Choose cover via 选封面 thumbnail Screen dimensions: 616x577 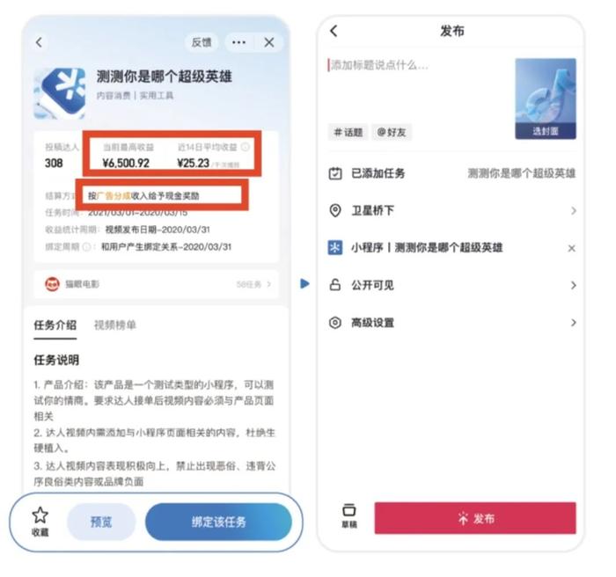[x=546, y=99]
